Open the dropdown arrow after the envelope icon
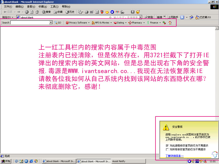Viewport: 219px width, 164px height. tap(187, 17)
